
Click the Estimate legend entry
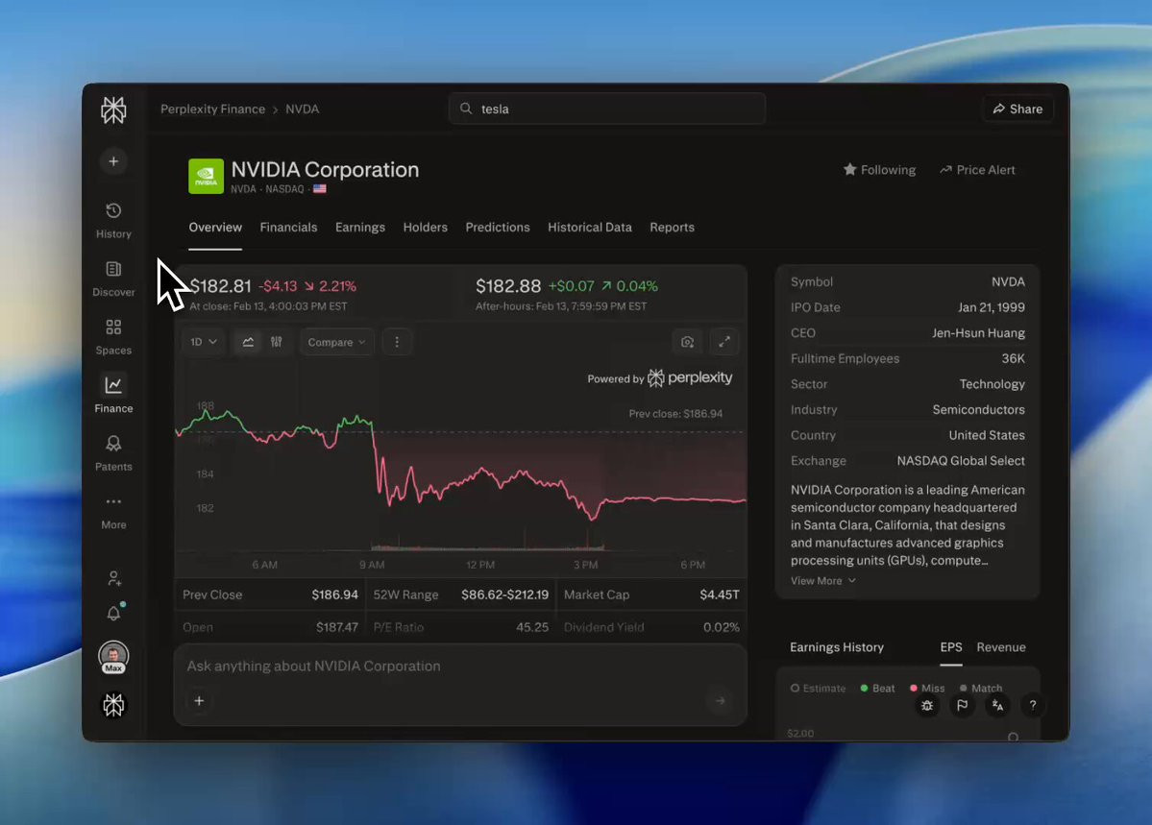pyautogui.click(x=818, y=689)
